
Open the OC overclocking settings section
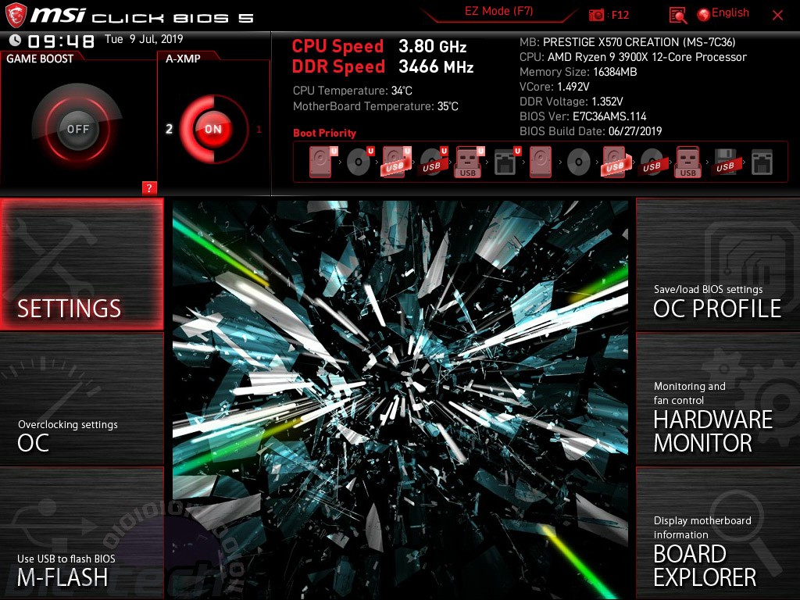point(81,398)
